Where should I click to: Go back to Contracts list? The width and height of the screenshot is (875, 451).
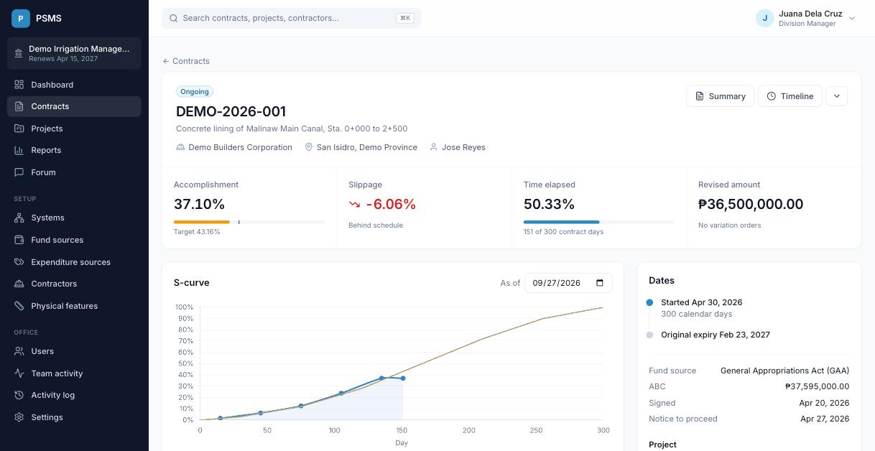coord(186,61)
